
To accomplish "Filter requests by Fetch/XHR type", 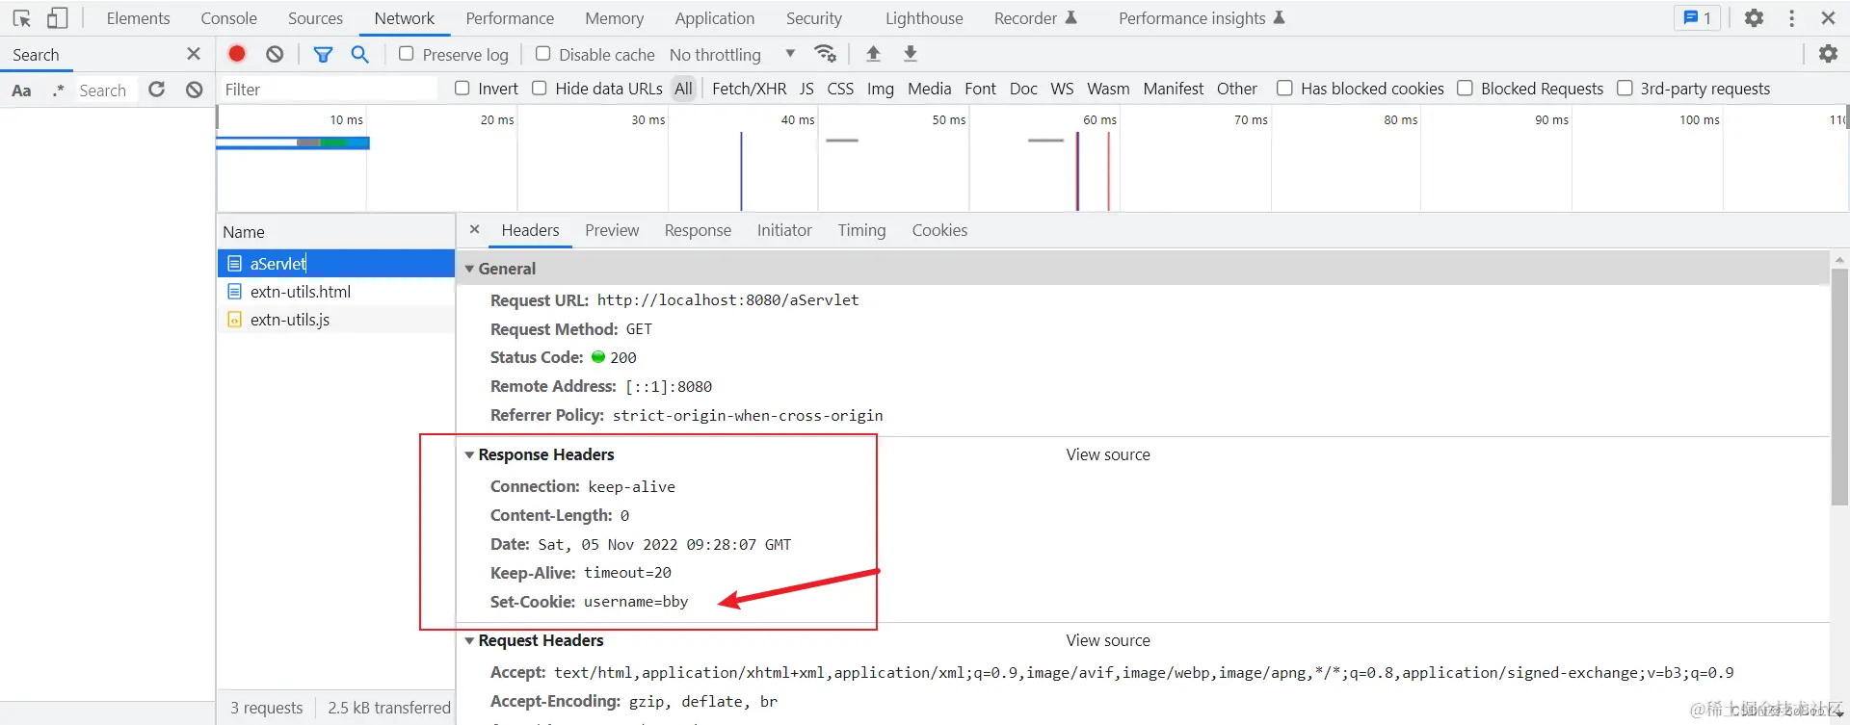I will tap(749, 89).
